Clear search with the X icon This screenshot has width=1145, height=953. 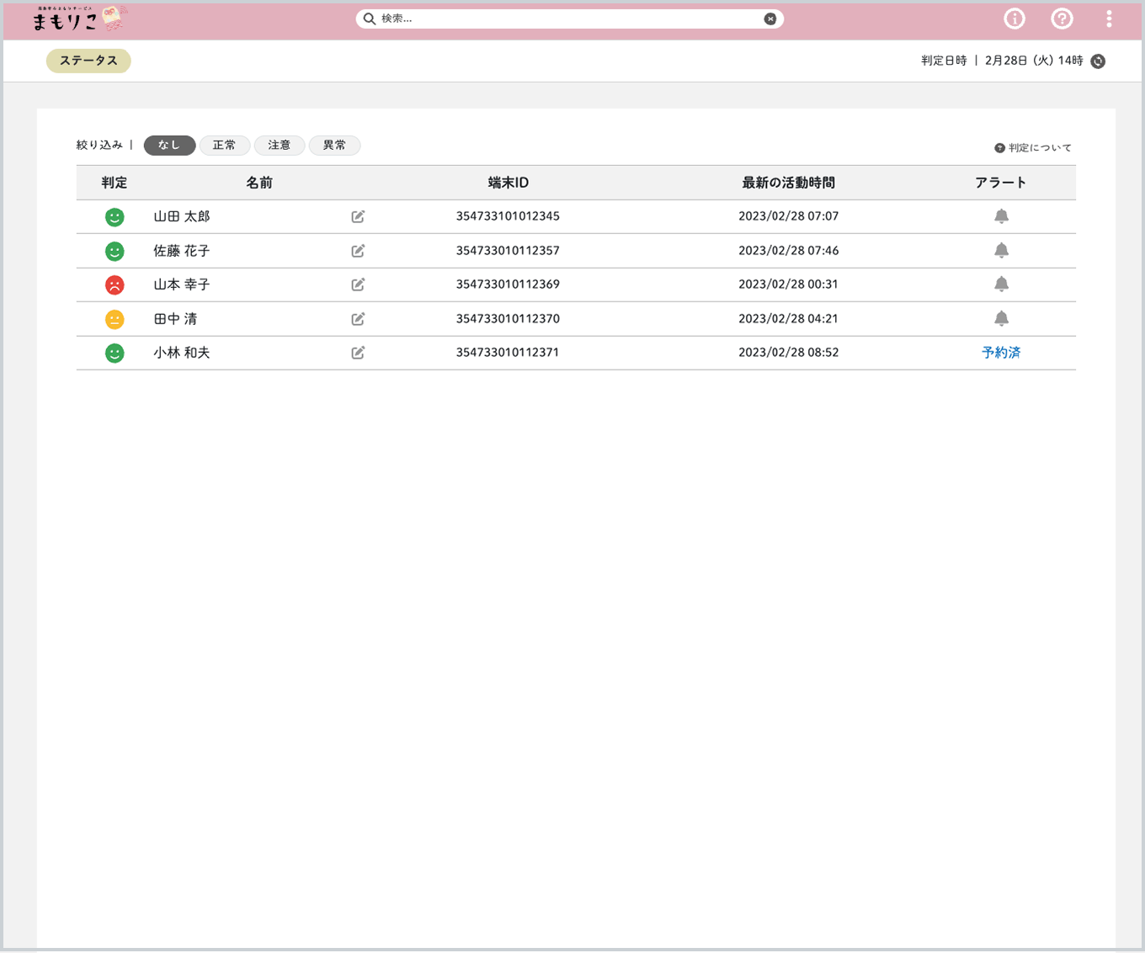(x=770, y=19)
